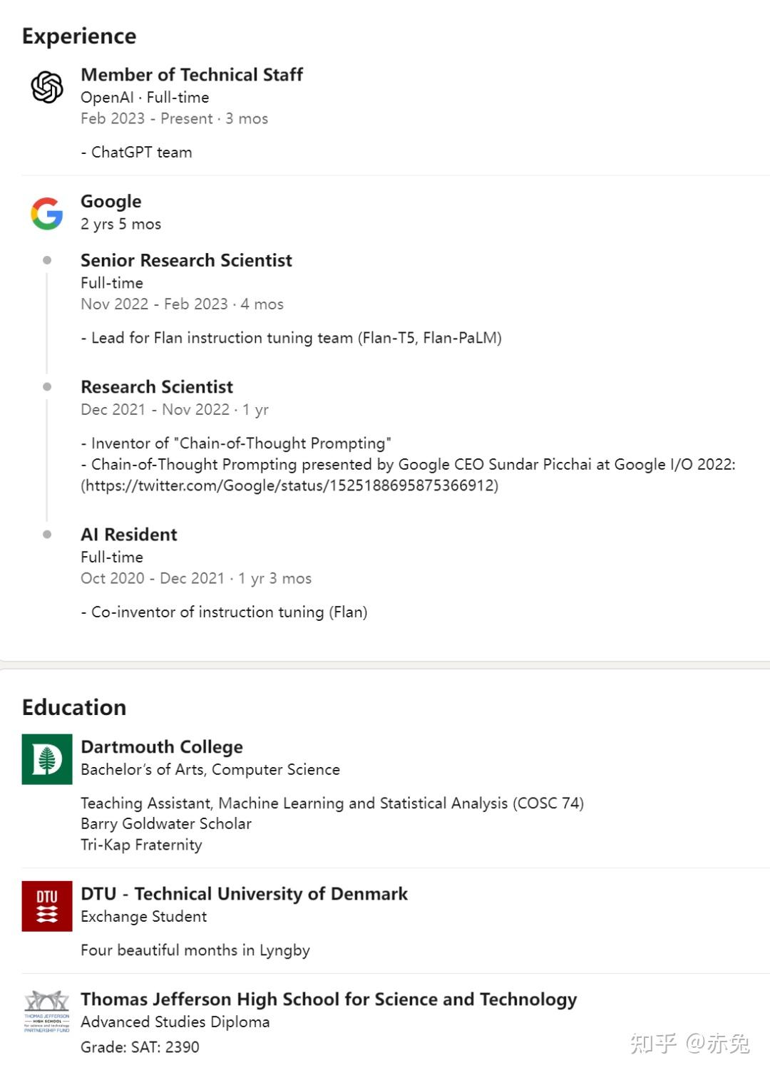The height and width of the screenshot is (1075, 770).
Task: Select the Research Scientist role title
Action: [157, 387]
